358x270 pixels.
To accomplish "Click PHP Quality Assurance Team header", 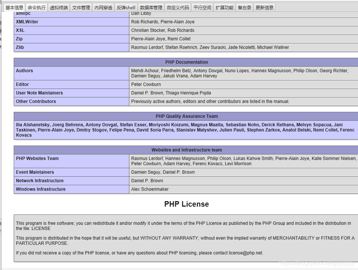I will coord(186,116).
